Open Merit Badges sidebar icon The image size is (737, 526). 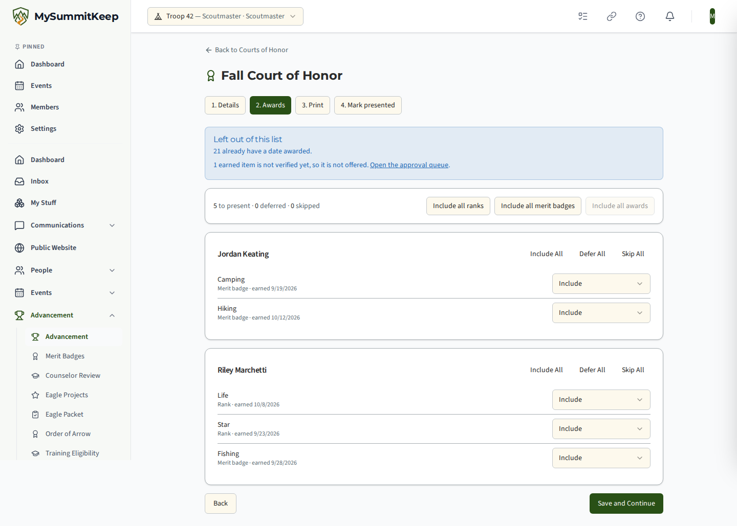[x=35, y=356]
